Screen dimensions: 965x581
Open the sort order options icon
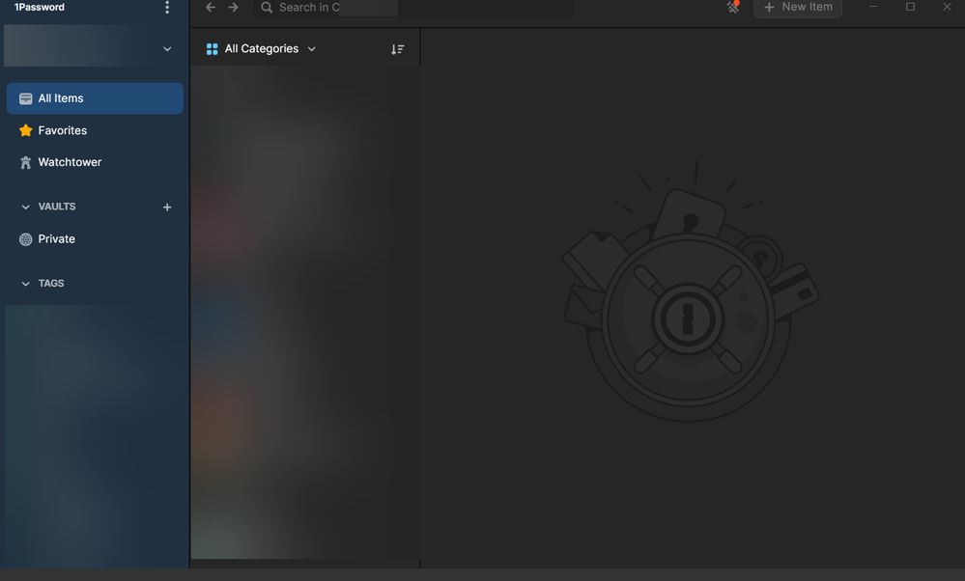397,49
